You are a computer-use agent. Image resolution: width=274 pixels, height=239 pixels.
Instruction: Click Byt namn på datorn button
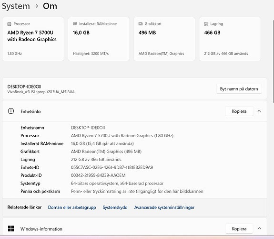pyautogui.click(x=239, y=89)
